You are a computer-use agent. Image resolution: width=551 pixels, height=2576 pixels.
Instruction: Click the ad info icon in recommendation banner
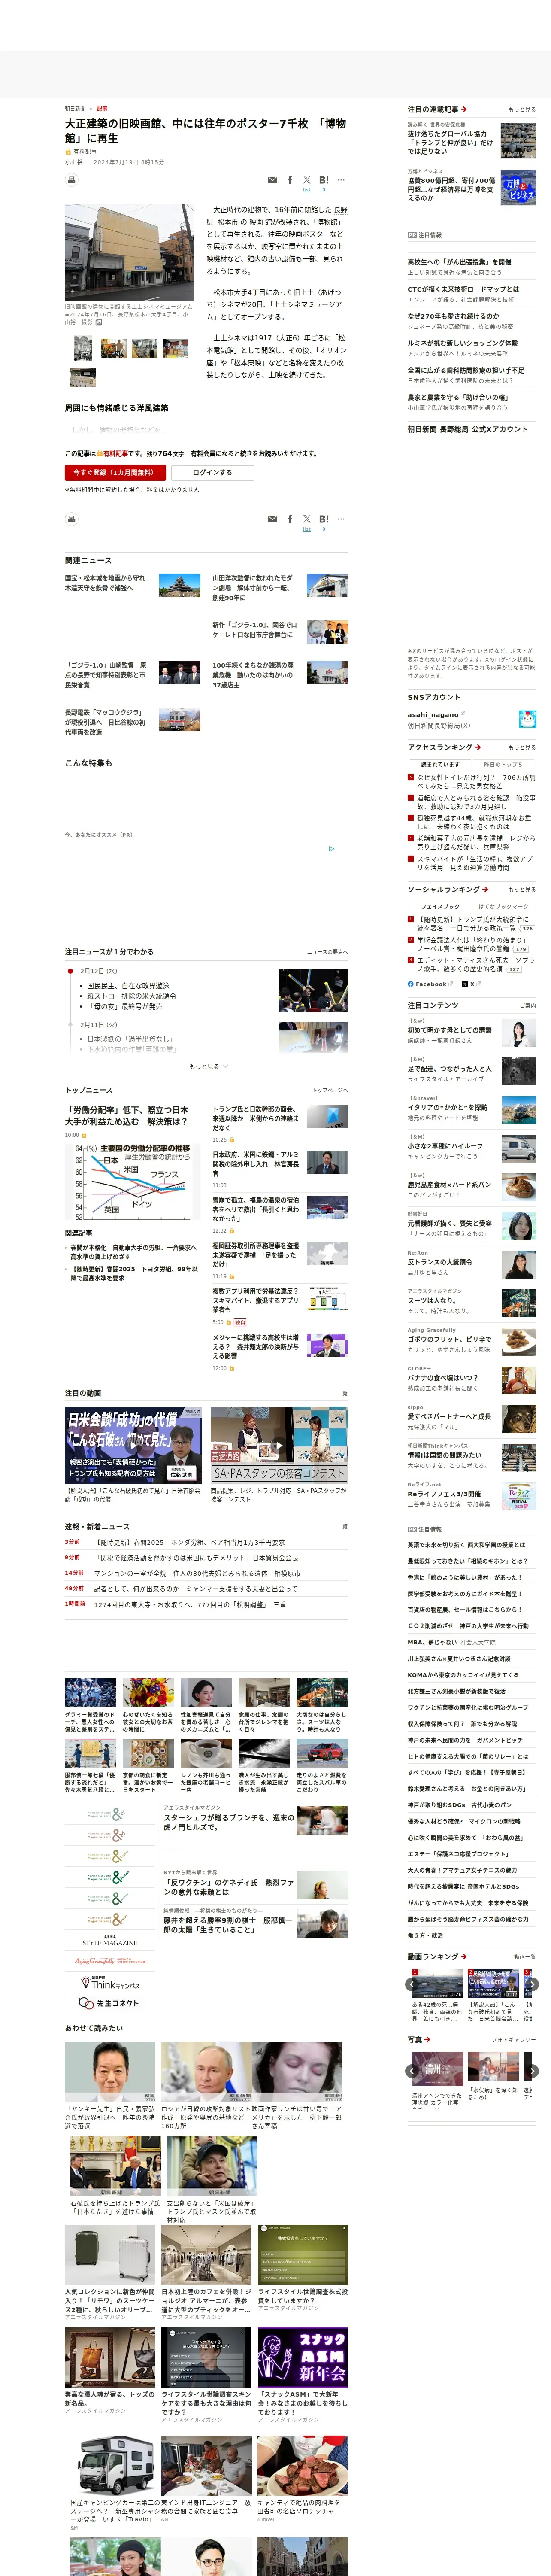coord(332,849)
